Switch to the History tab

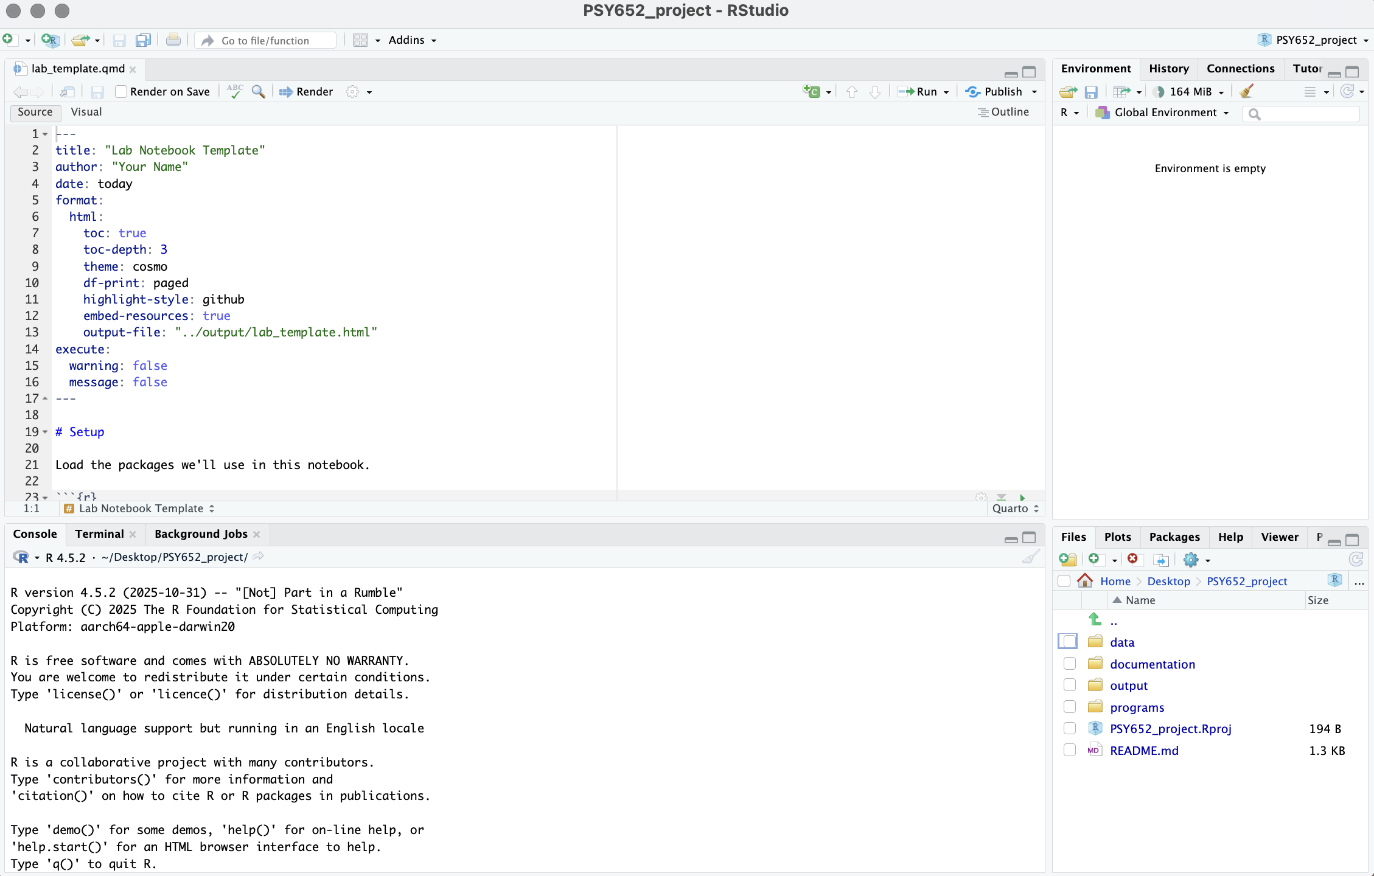point(1168,69)
